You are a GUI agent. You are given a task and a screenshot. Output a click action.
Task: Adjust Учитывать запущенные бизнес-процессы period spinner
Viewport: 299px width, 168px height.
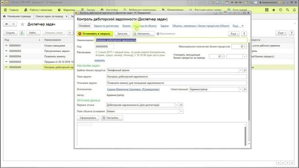[222, 56]
